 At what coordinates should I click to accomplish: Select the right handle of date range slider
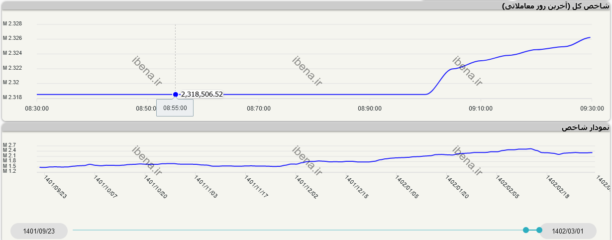pyautogui.click(x=539, y=230)
